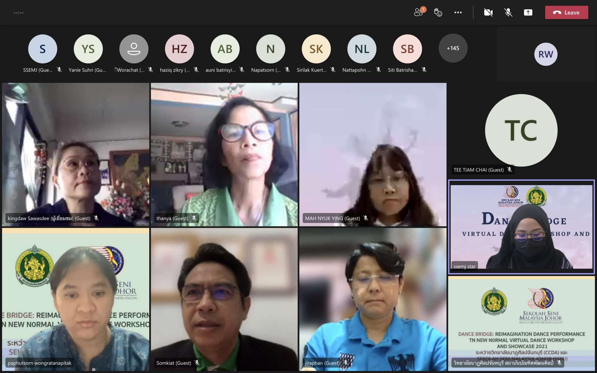Click muted mic icon beside kingdaw Sawasdee

tap(96, 218)
